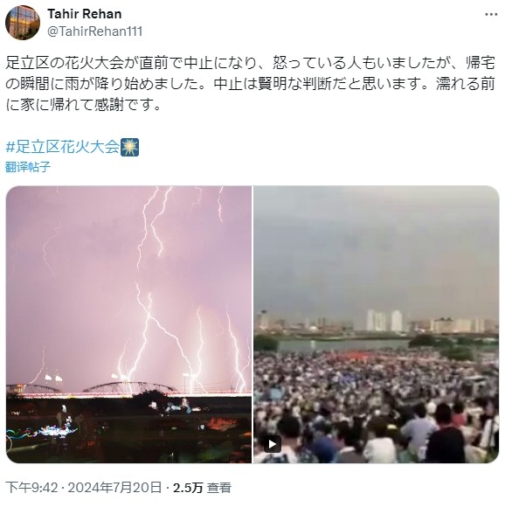Click the 查看 views label
Screen dimensions: 505x507
point(219,488)
